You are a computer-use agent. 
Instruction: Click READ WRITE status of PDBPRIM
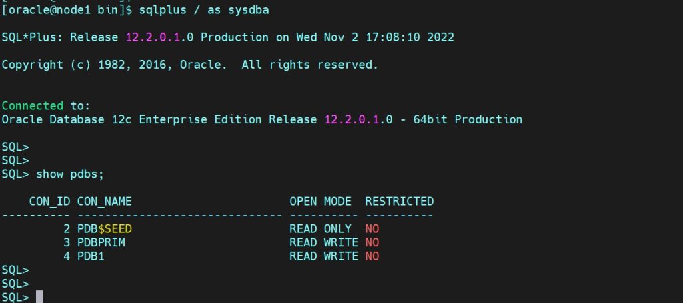(x=323, y=242)
